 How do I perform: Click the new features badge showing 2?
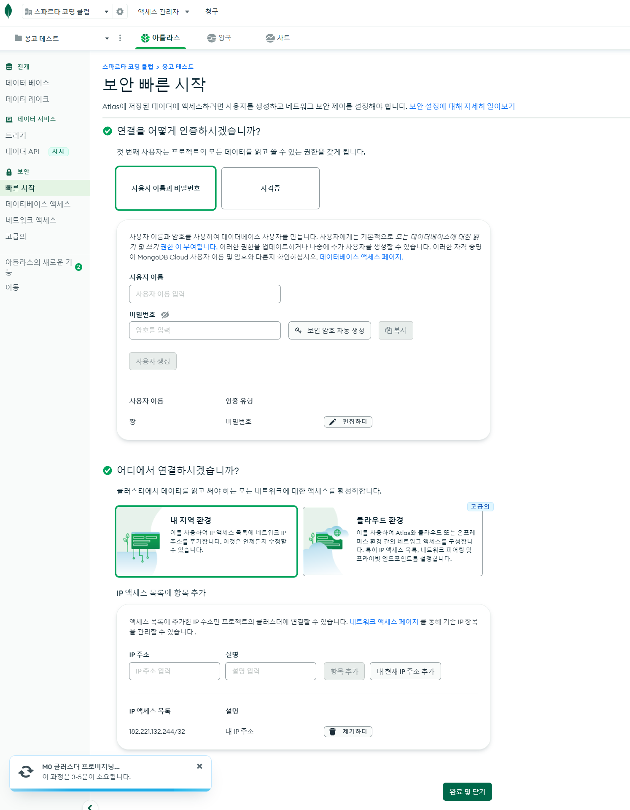pyautogui.click(x=78, y=267)
